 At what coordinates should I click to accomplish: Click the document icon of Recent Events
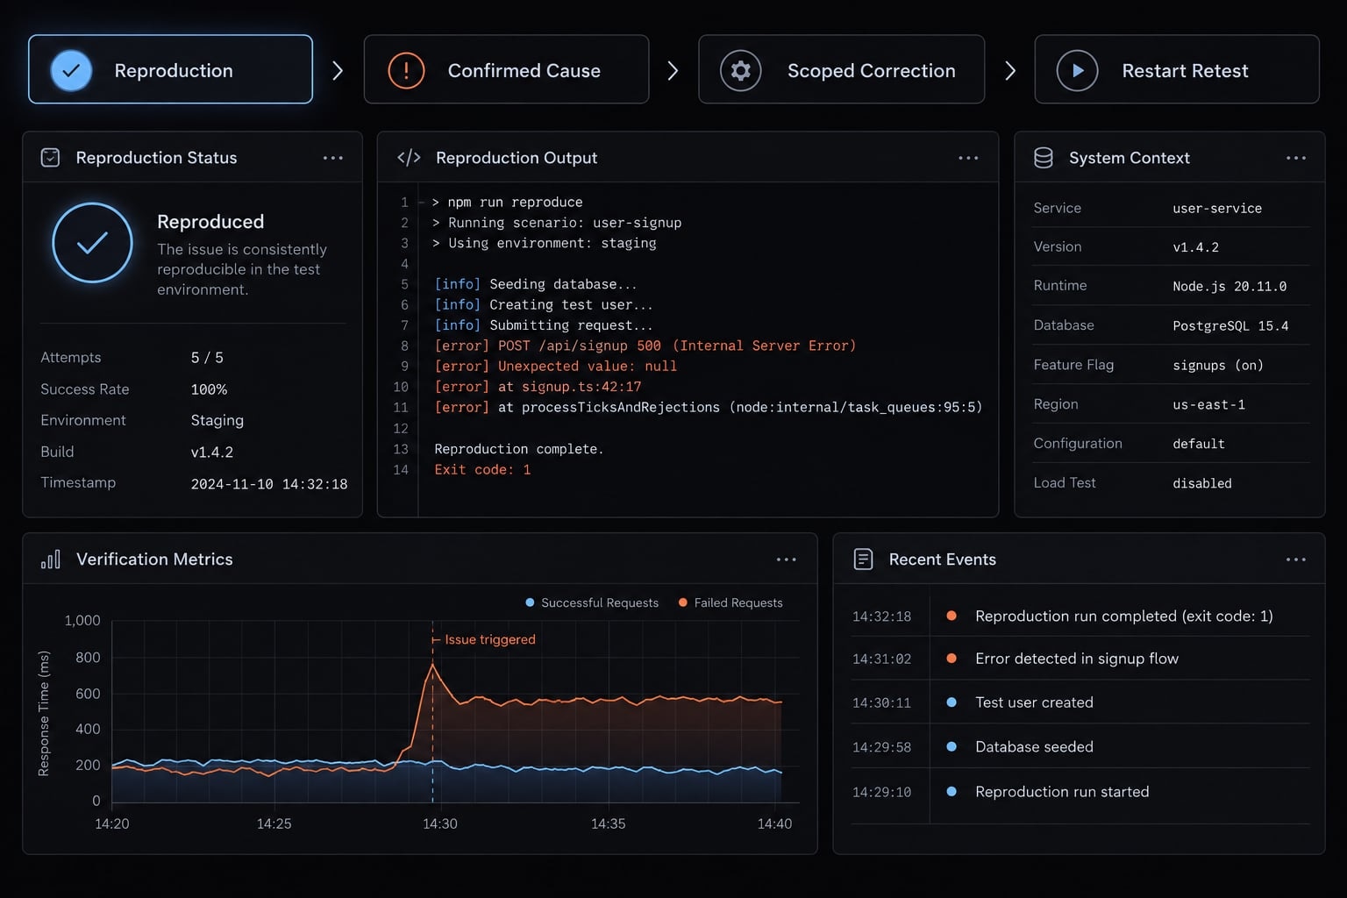tap(864, 559)
